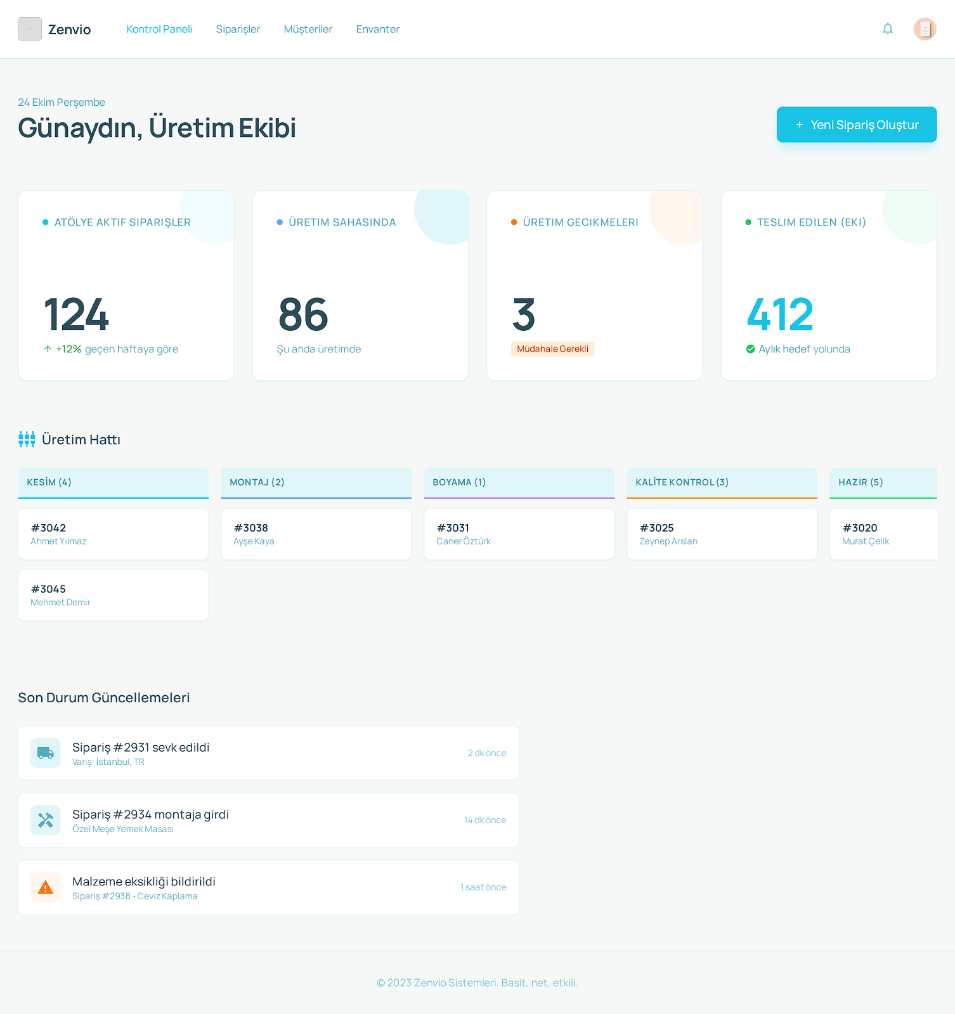This screenshot has width=955, height=1014.
Task: Open notifications bell
Action: coord(888,29)
